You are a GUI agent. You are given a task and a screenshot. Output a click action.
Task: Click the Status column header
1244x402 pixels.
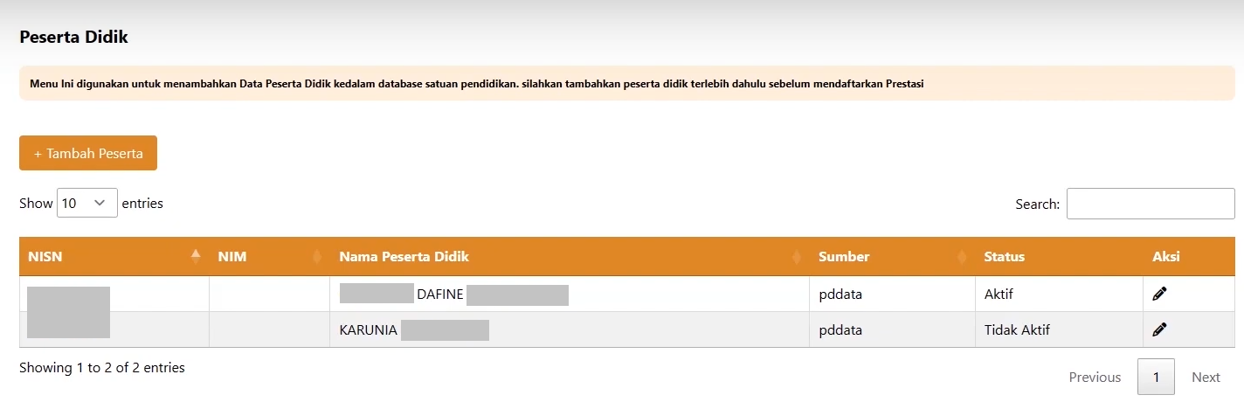pos(1004,257)
